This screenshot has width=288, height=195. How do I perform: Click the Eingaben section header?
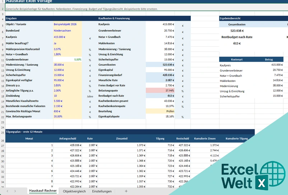tap(11, 18)
